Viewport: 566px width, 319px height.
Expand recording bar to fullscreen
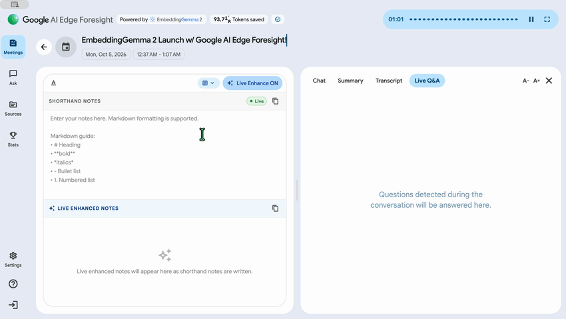(x=547, y=19)
